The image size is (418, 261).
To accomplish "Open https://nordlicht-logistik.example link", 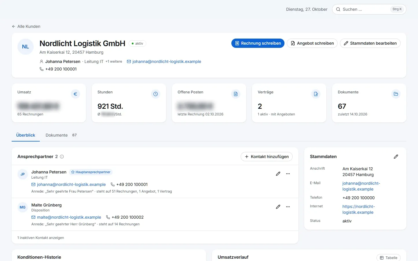I will click(358, 209).
